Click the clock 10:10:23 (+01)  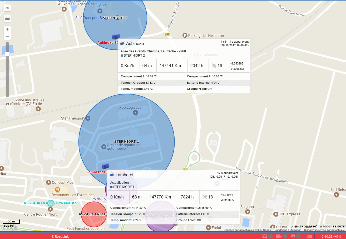331,237
